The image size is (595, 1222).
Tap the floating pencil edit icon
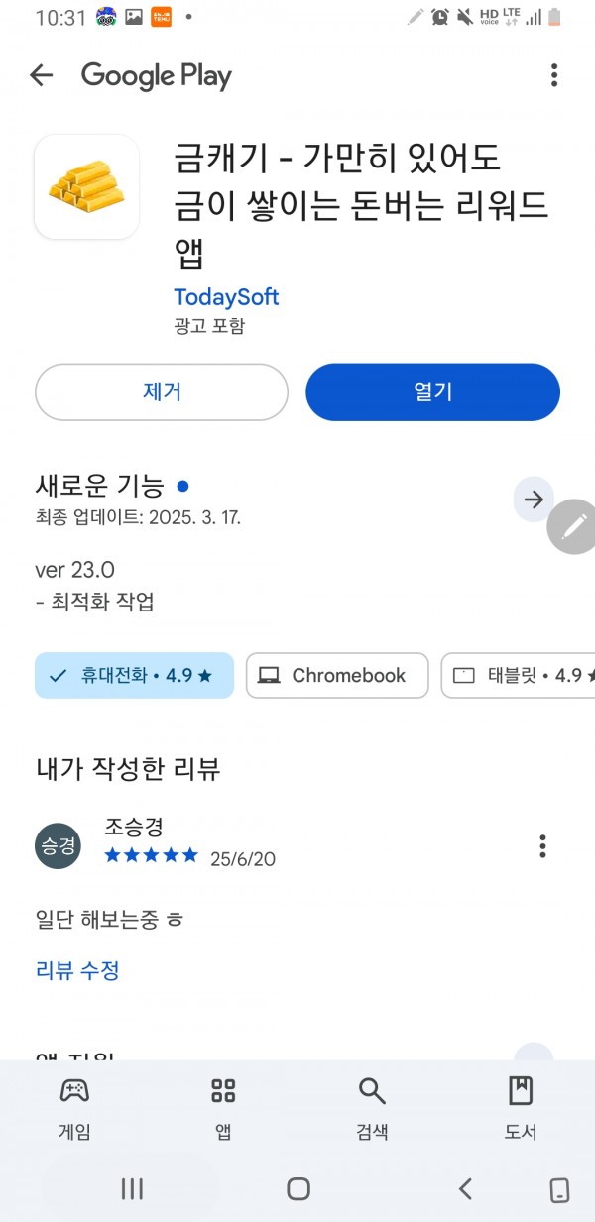click(573, 527)
